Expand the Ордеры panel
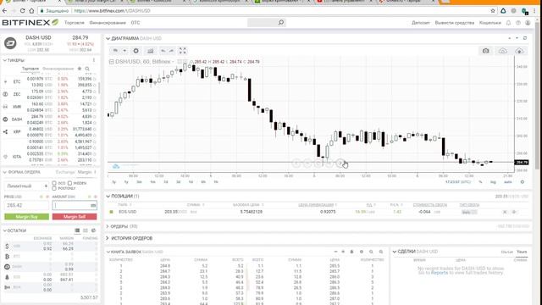The image size is (542, 305). click(108, 226)
